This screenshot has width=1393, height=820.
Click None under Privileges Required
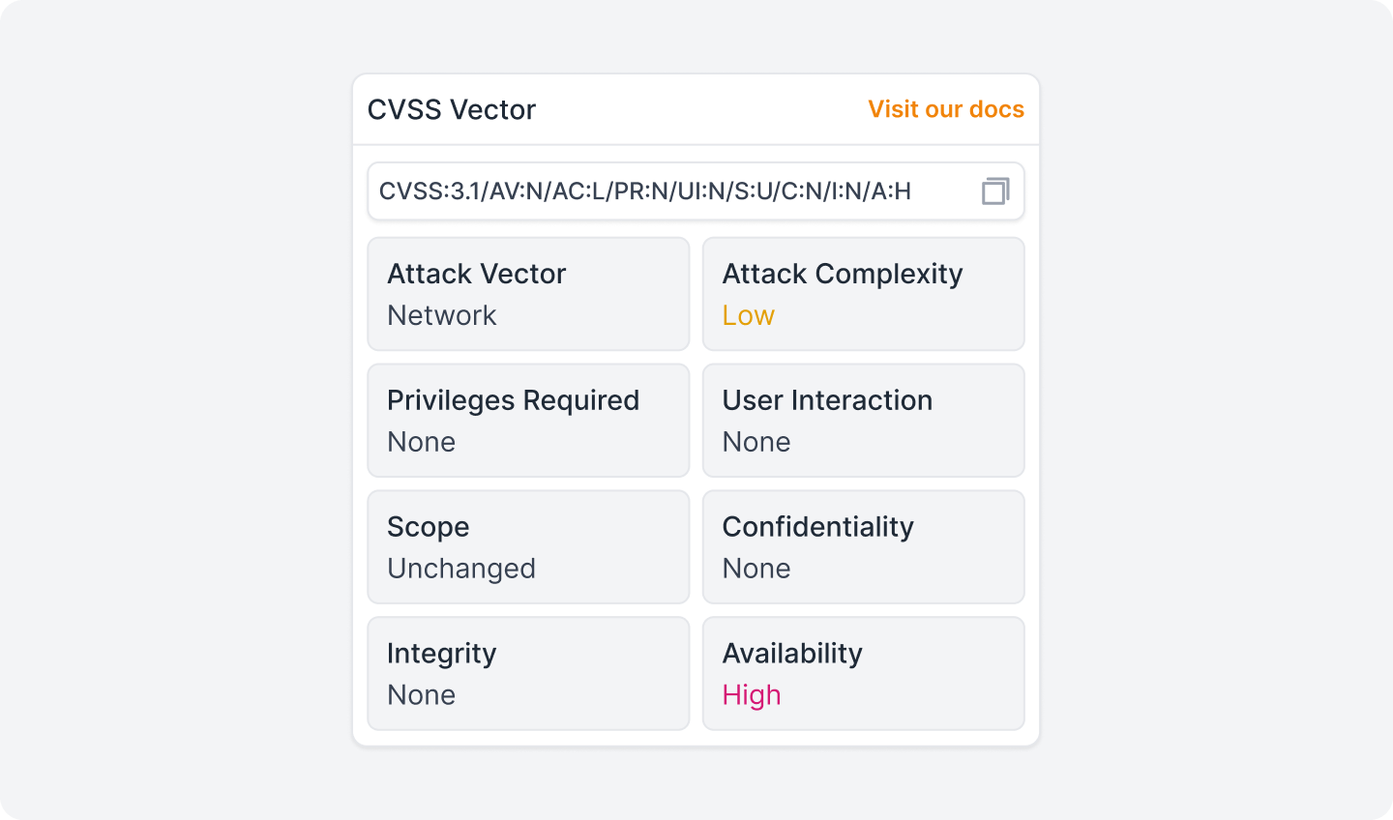pyautogui.click(x=422, y=442)
